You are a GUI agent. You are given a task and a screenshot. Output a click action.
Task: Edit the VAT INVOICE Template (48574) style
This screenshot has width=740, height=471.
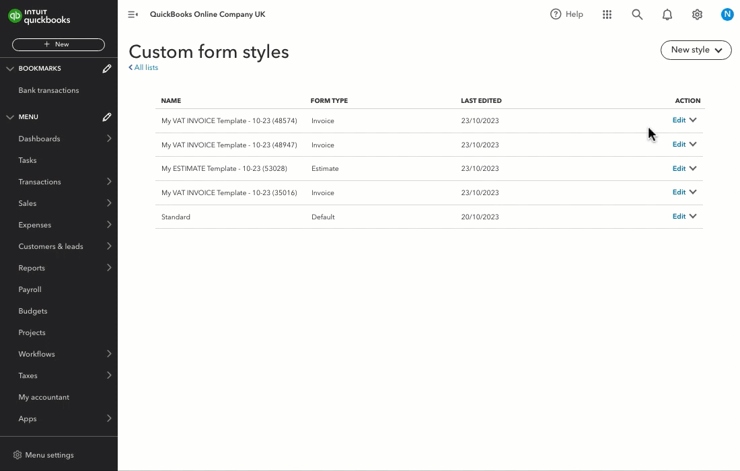[x=679, y=120]
